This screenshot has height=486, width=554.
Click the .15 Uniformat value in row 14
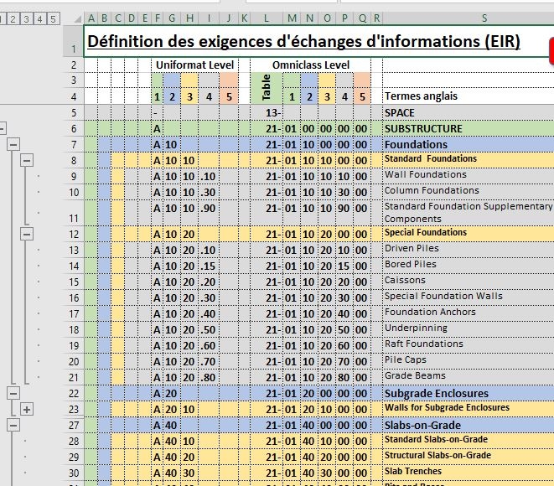point(209,266)
